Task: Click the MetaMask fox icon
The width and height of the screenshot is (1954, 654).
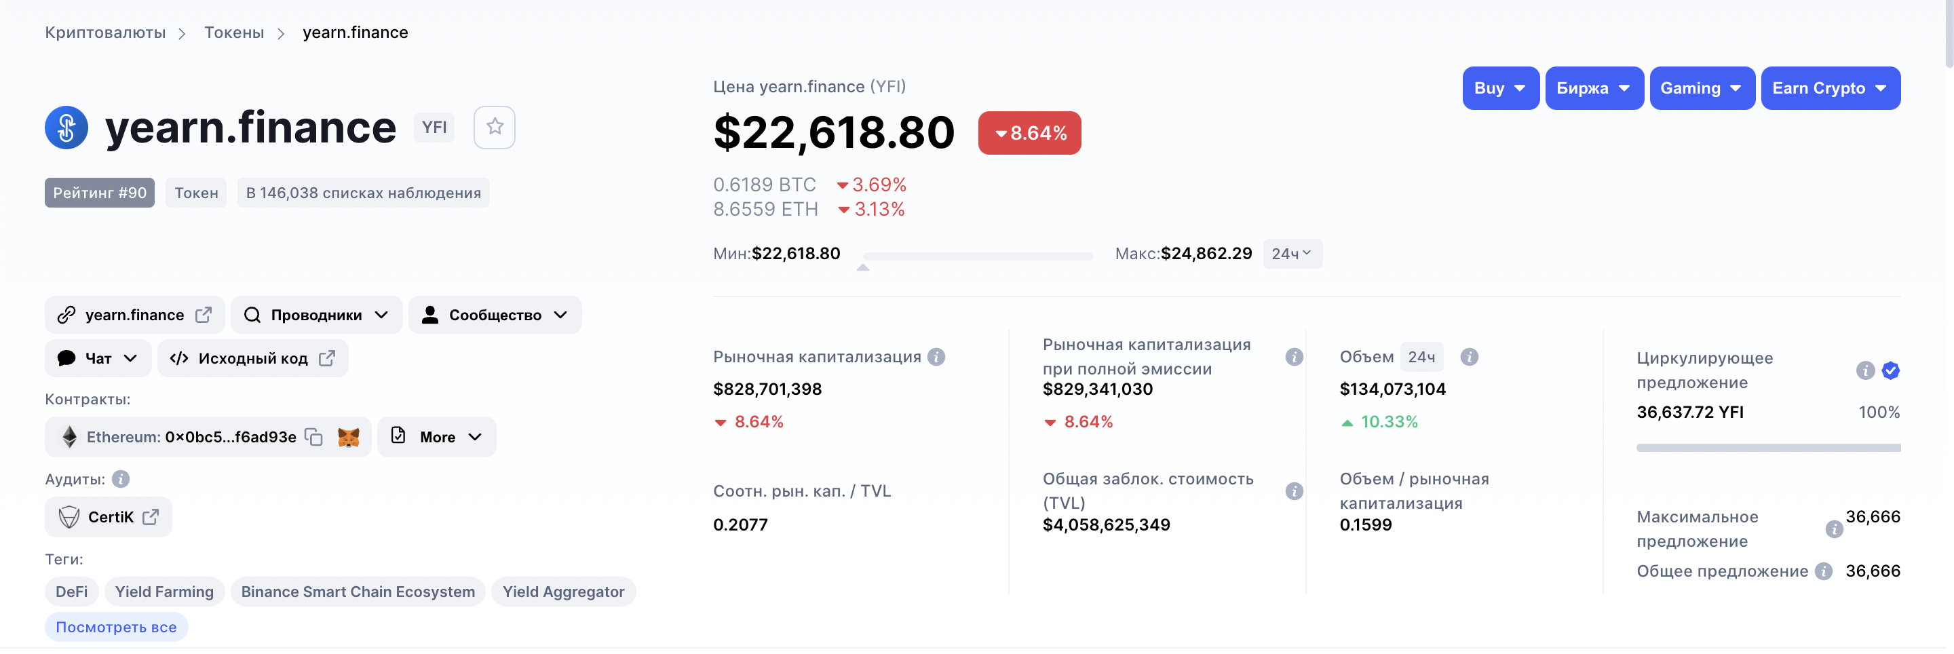Action: pos(348,437)
